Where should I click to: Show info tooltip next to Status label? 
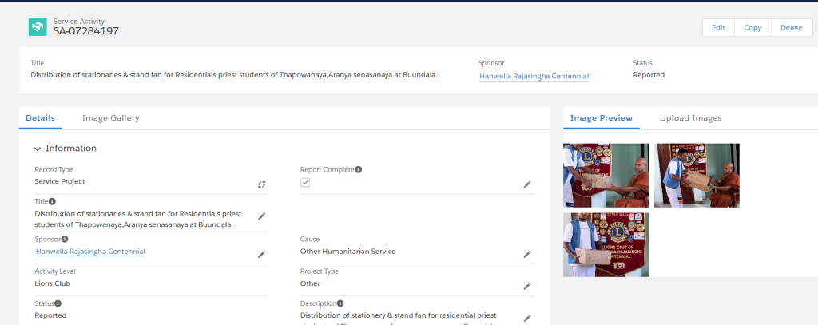[58, 303]
